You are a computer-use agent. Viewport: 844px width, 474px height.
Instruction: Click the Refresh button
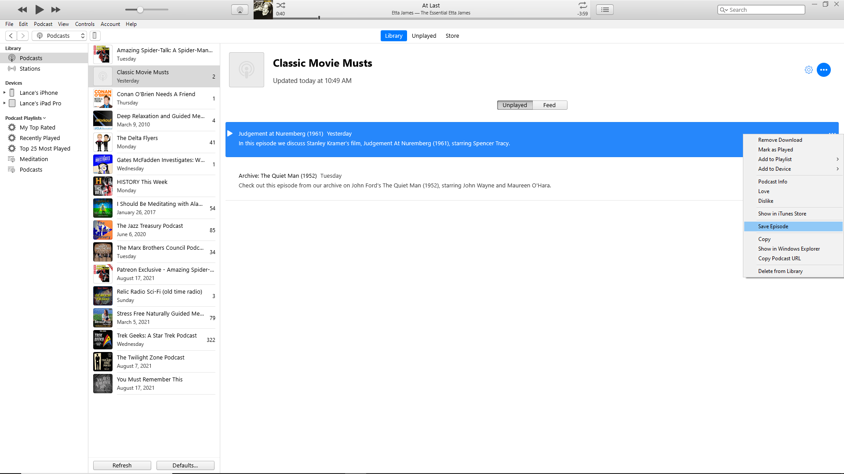pyautogui.click(x=122, y=465)
